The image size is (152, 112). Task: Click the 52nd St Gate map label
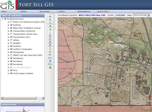tap(77, 105)
